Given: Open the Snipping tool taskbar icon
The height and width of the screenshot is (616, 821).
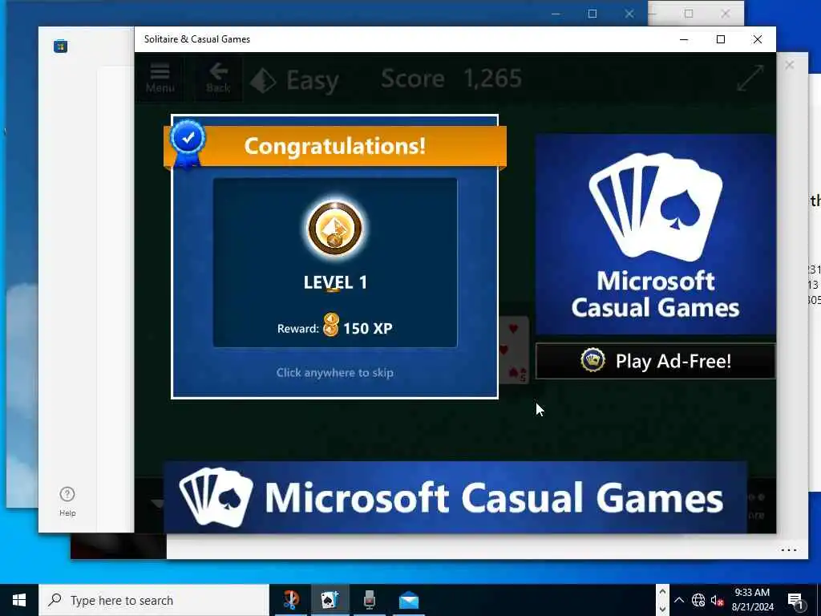Looking at the screenshot, I should click(x=291, y=600).
